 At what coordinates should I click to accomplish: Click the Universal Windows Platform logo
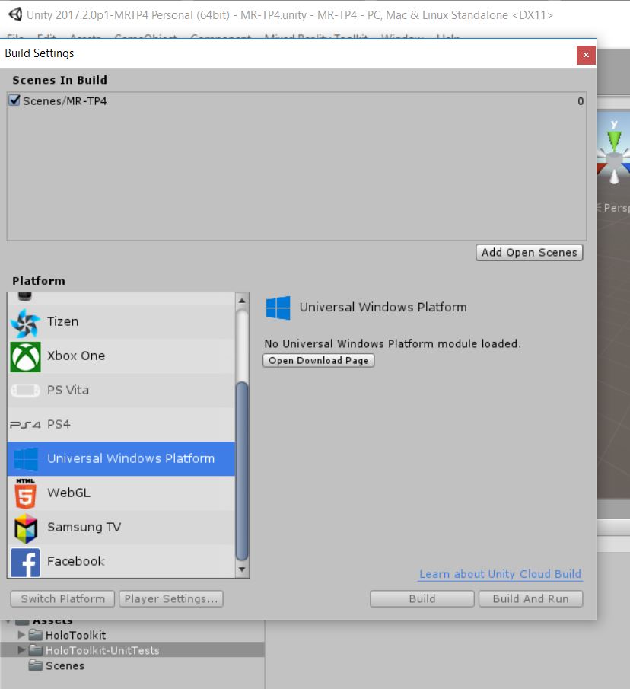coord(278,307)
